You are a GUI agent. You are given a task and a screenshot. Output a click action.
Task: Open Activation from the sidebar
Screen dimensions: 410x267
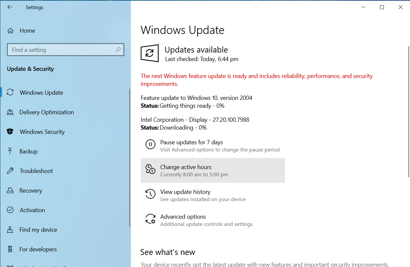[32, 210]
